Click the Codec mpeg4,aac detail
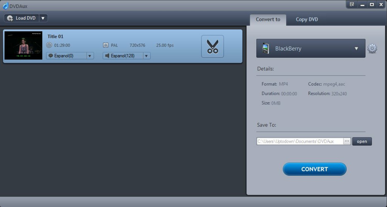Image resolution: width=387 pixels, height=207 pixels. tap(326, 84)
